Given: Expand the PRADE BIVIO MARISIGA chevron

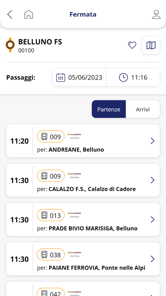Looking at the screenshot, I should 152,219.
